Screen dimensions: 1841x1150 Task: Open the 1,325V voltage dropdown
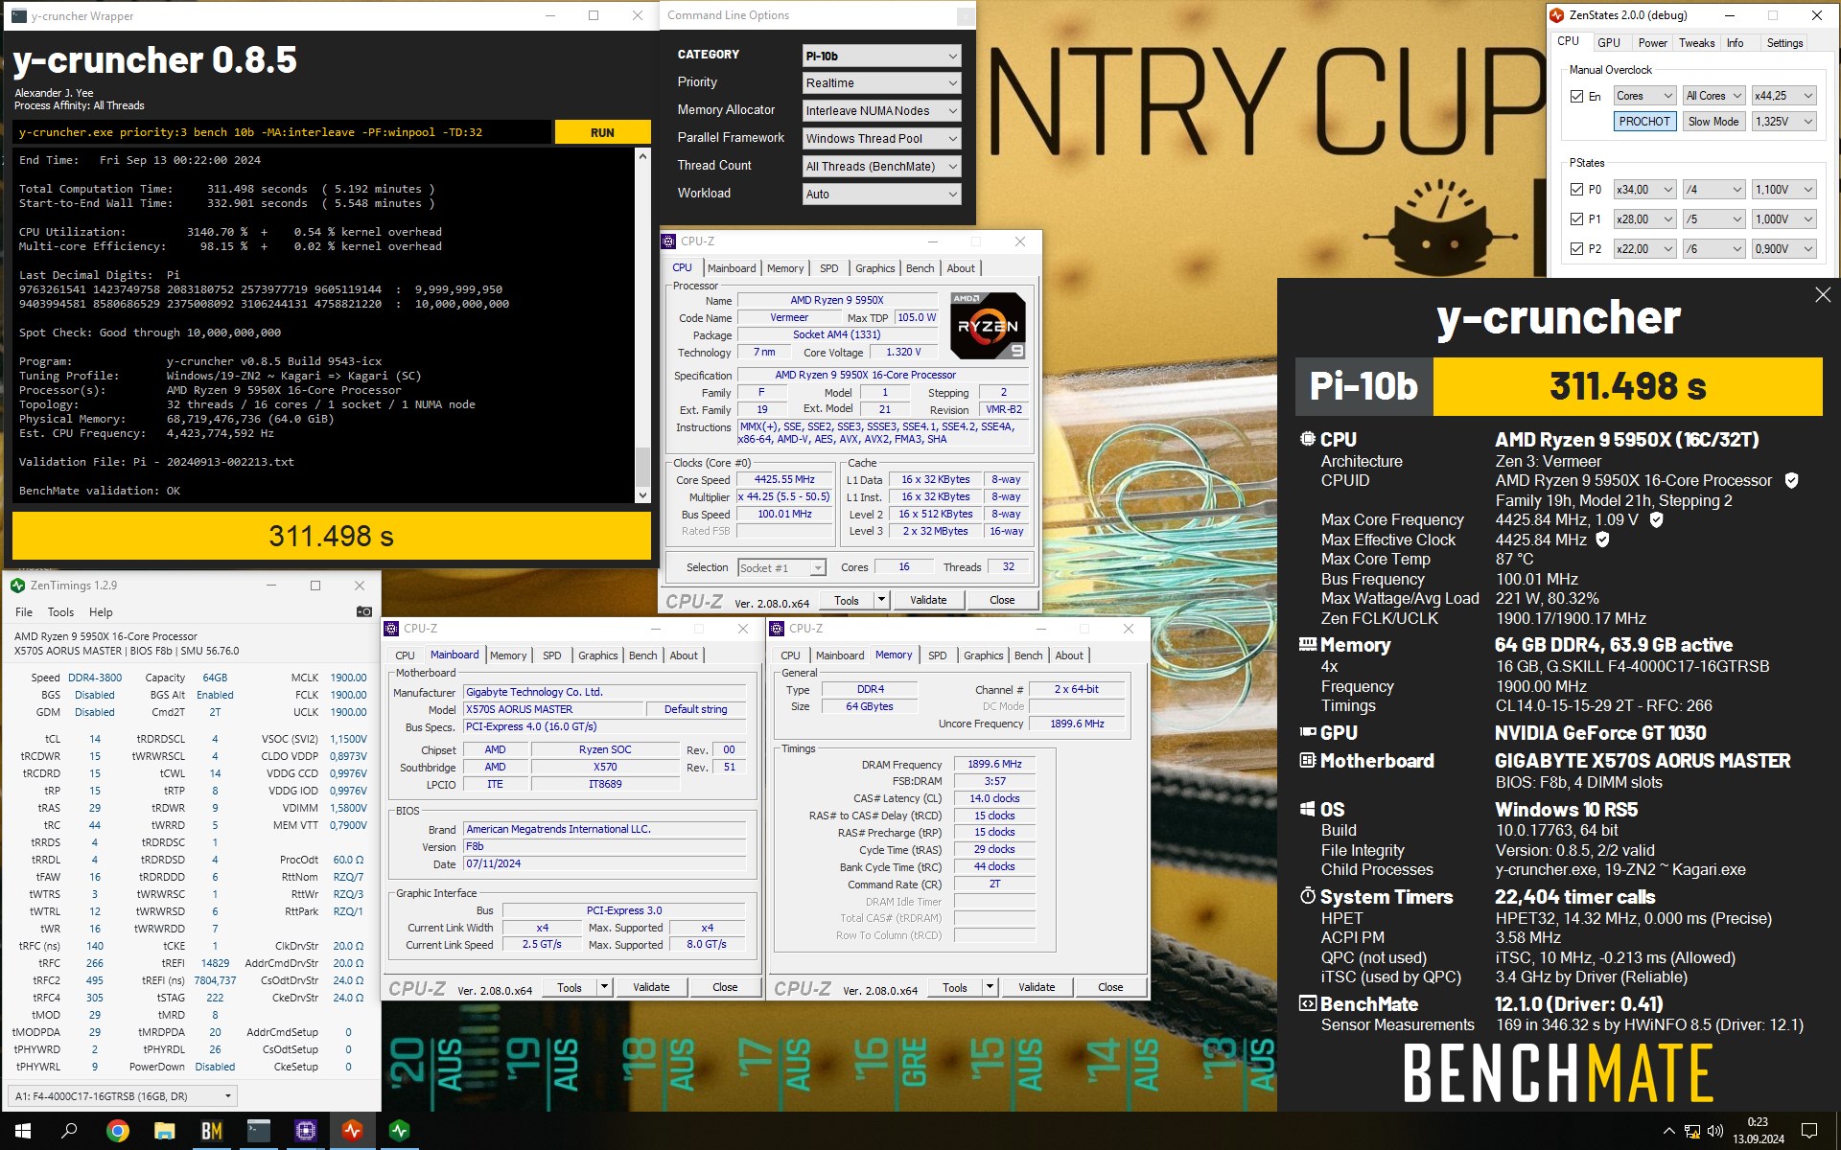(x=1783, y=122)
